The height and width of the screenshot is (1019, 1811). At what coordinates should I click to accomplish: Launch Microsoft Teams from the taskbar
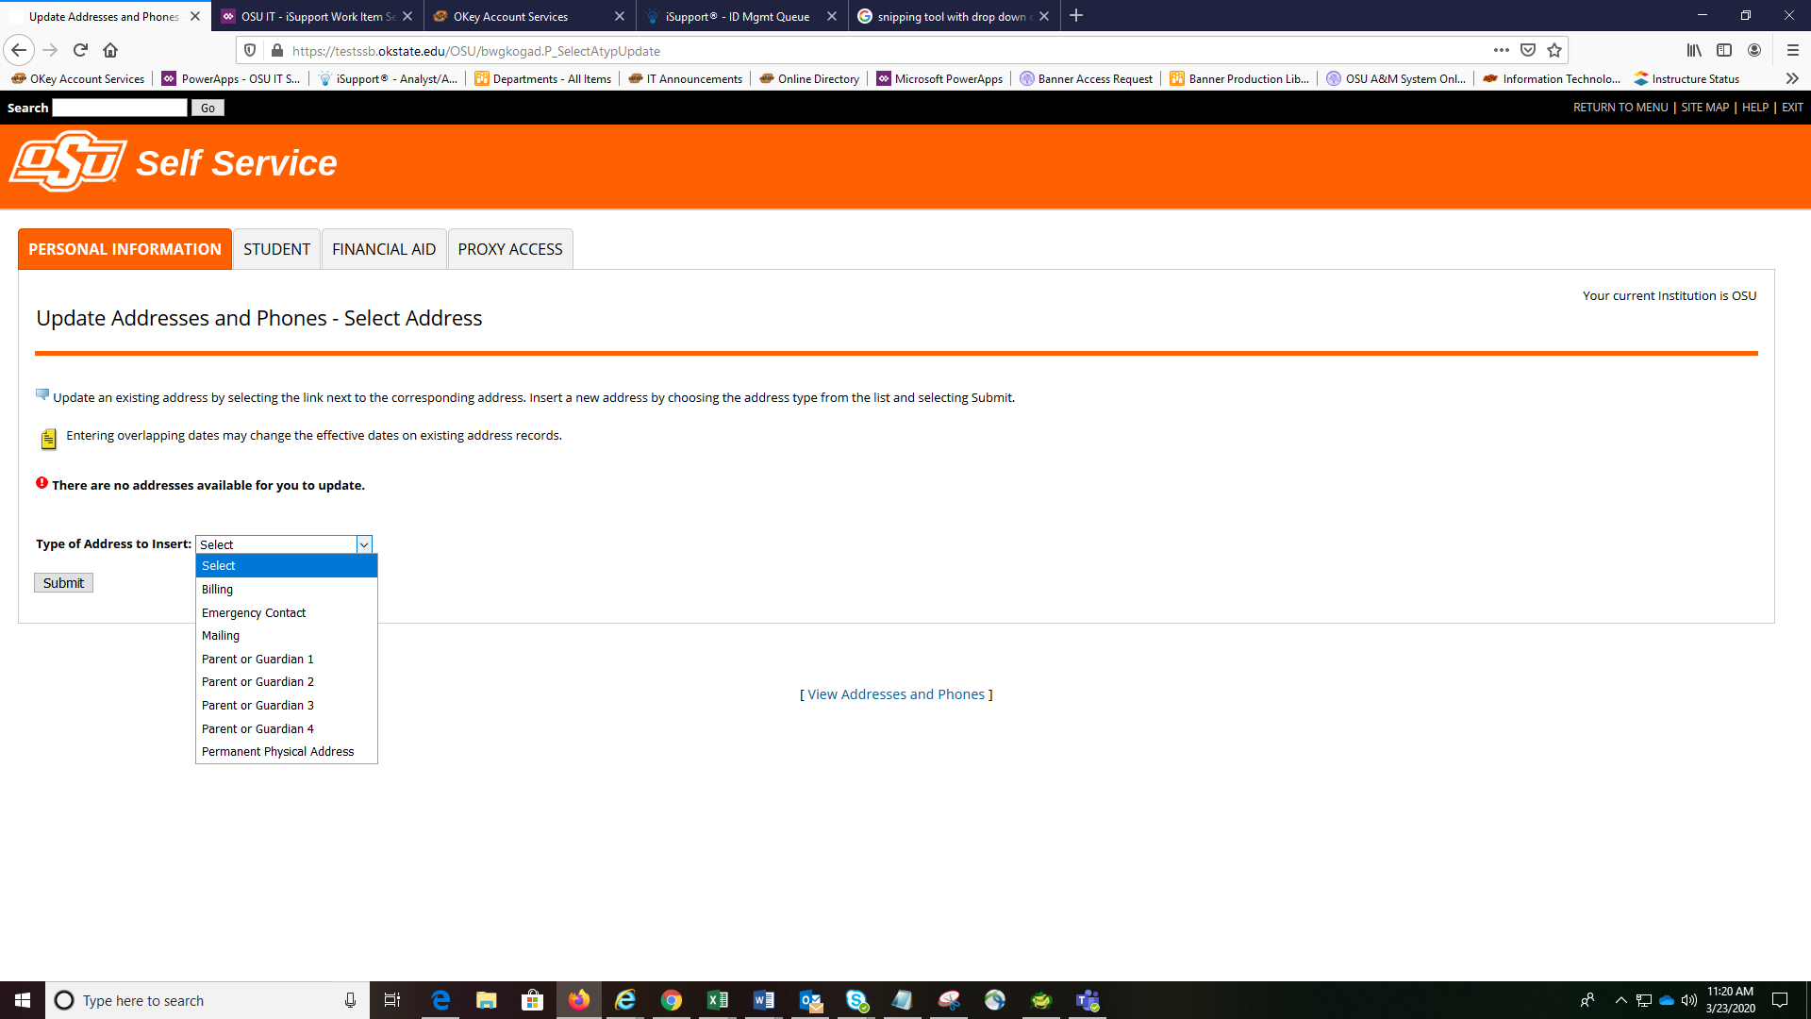[x=1088, y=1000]
